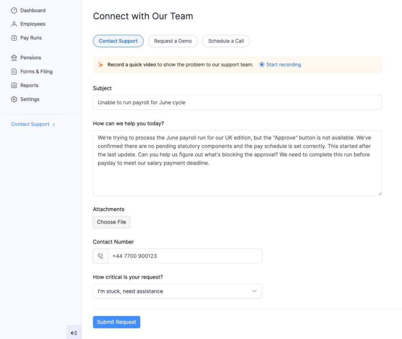Click the Start recording link
The image size is (402, 339).
point(283,65)
